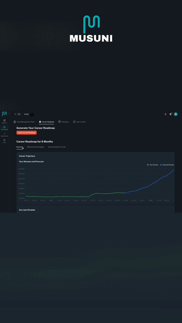Open the user avatar labeled A

(176, 114)
